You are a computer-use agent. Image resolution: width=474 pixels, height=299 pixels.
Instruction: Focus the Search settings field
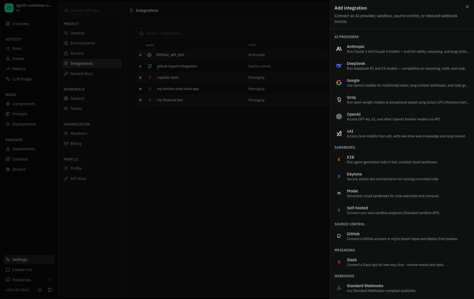click(x=92, y=10)
